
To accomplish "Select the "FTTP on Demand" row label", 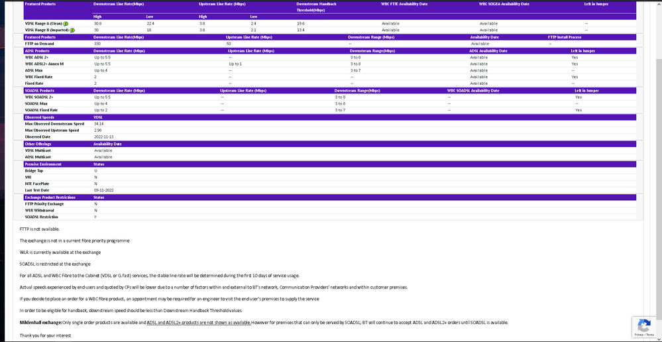I will coord(39,44).
